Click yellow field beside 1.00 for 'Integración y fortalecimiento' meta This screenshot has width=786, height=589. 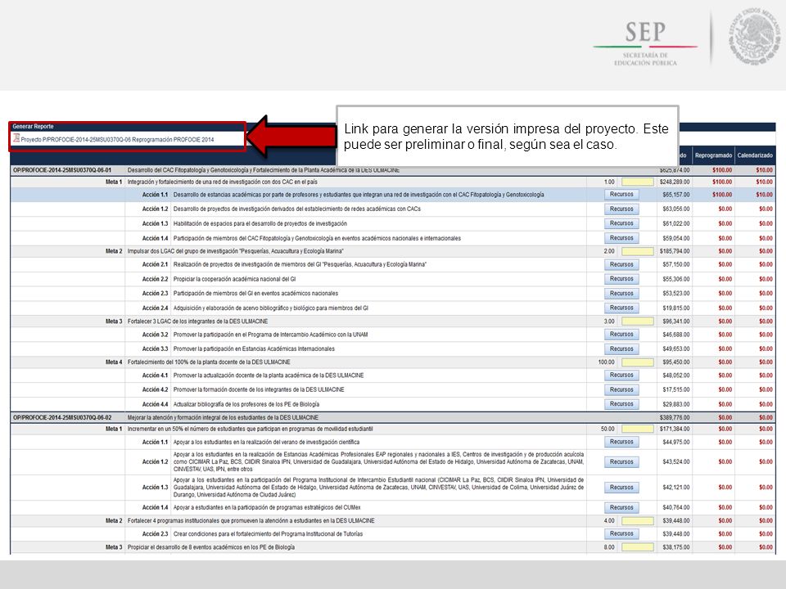pos(638,182)
